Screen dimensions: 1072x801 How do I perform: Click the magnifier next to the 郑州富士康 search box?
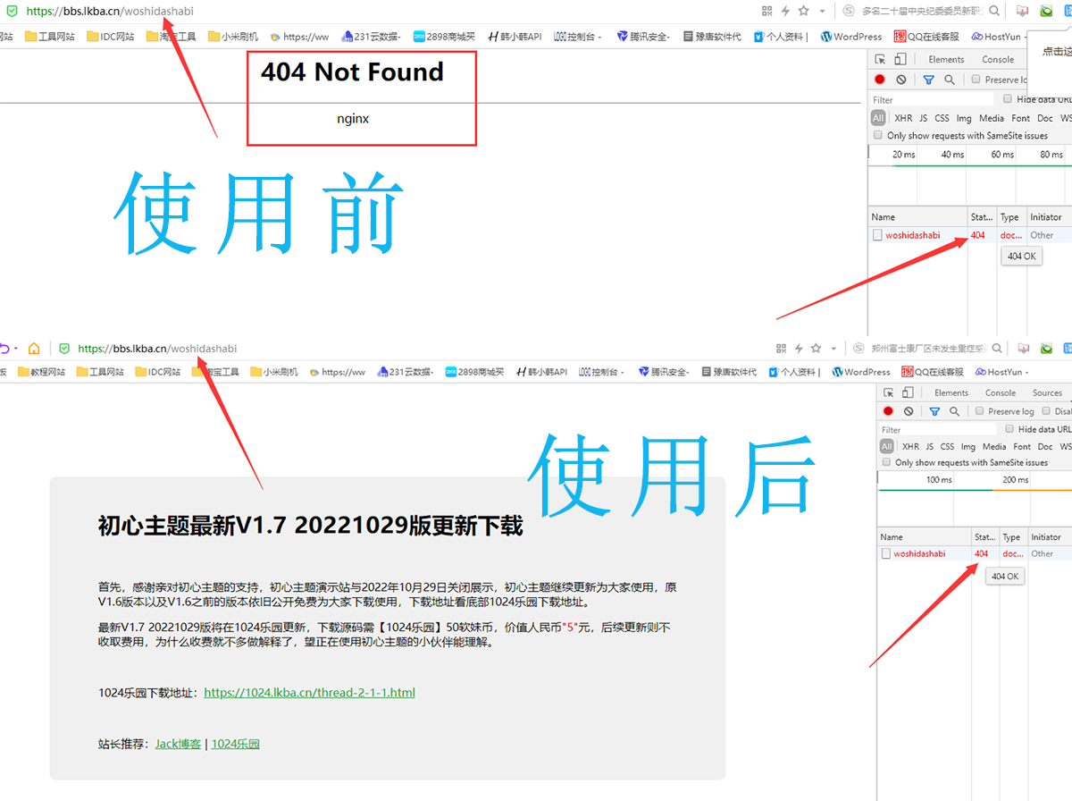pyautogui.click(x=997, y=349)
